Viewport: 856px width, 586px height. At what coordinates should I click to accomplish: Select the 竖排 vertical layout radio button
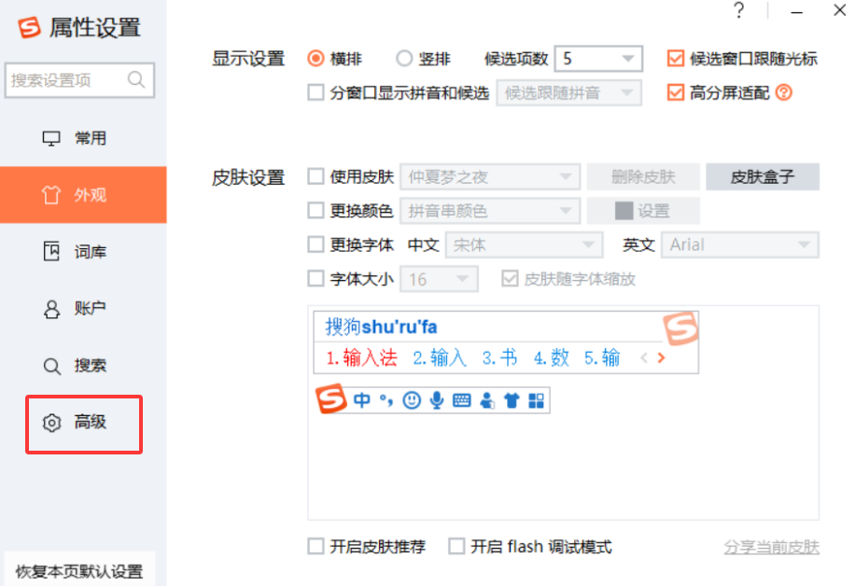(x=404, y=59)
